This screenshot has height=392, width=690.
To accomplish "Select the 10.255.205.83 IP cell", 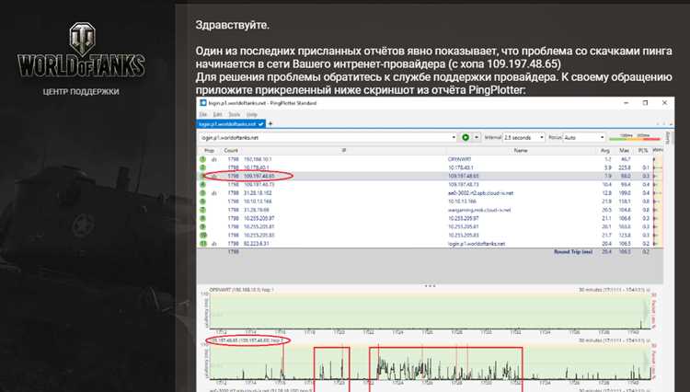I will (259, 235).
